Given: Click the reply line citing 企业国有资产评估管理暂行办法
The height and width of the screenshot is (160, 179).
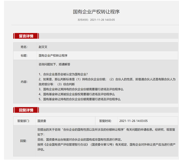Looking at the screenshot, I should [106, 145].
